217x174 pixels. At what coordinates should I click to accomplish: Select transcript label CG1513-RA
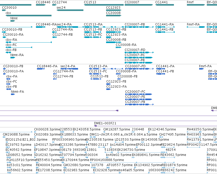click(93, 24)
